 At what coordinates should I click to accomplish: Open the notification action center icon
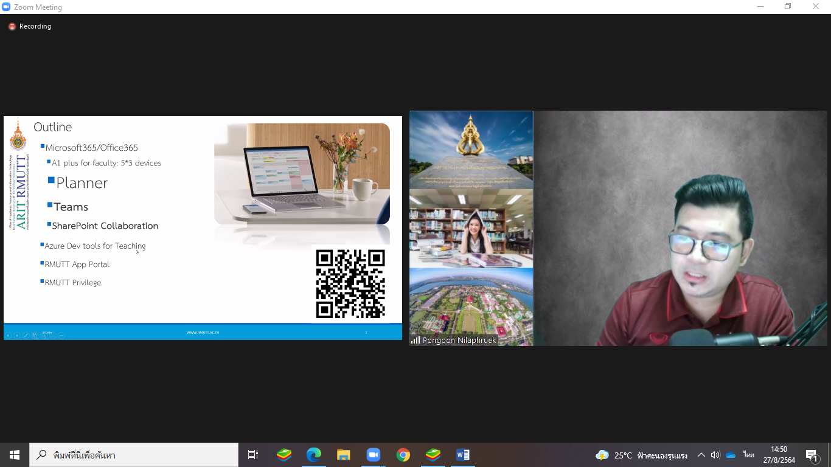(x=812, y=455)
